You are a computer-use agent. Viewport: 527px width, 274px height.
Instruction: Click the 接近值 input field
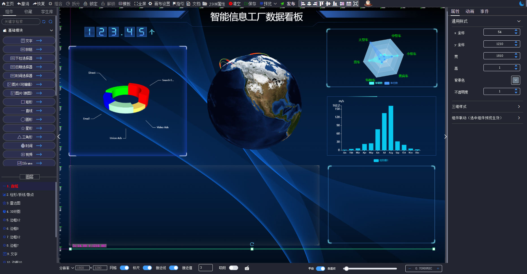click(205, 268)
